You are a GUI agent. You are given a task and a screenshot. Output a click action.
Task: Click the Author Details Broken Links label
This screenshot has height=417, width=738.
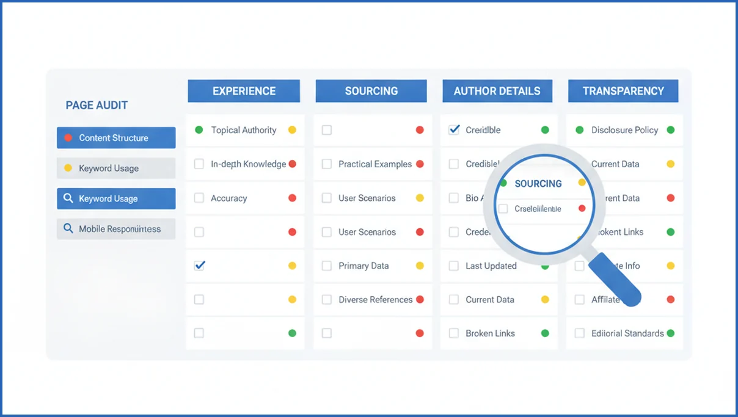(x=490, y=333)
